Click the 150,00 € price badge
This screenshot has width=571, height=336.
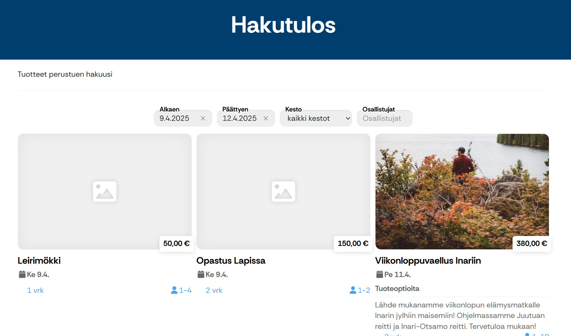coord(353,243)
